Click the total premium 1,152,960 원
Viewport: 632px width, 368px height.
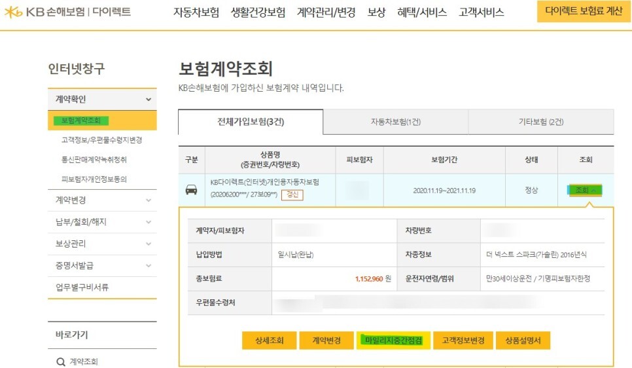tap(373, 279)
